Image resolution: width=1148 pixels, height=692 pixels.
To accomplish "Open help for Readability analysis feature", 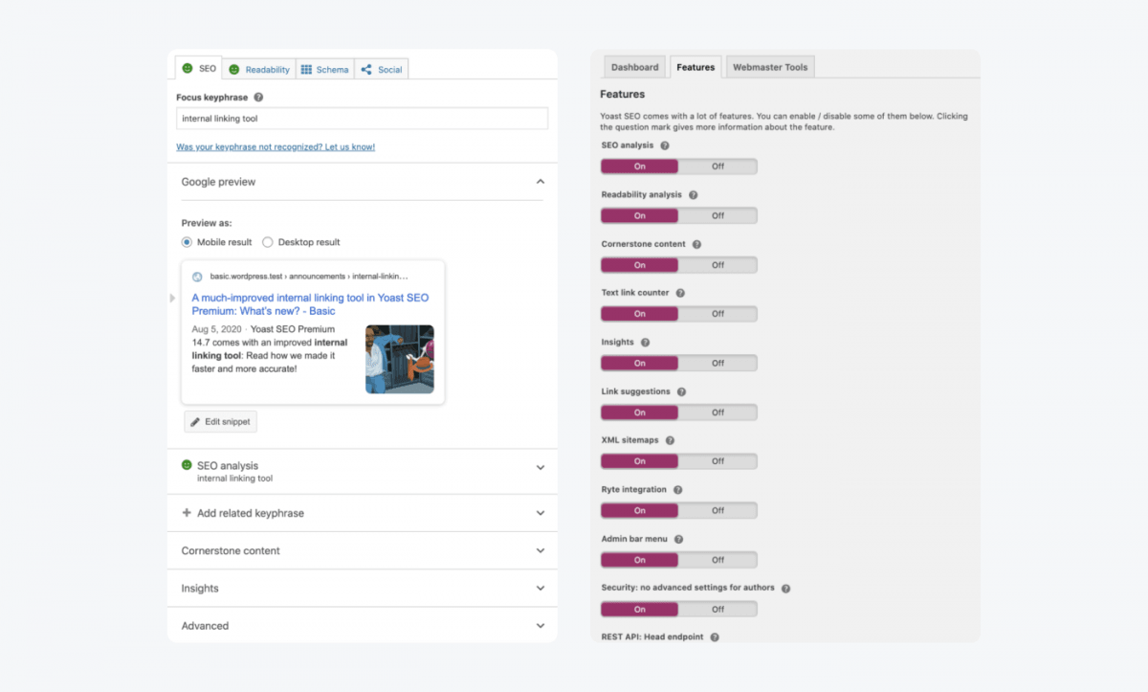I will click(x=694, y=195).
